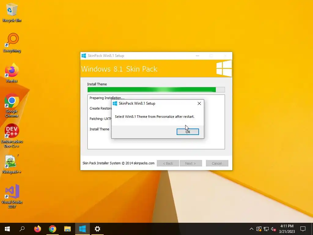Select the Notepad++ desktop shortcut

point(12,164)
